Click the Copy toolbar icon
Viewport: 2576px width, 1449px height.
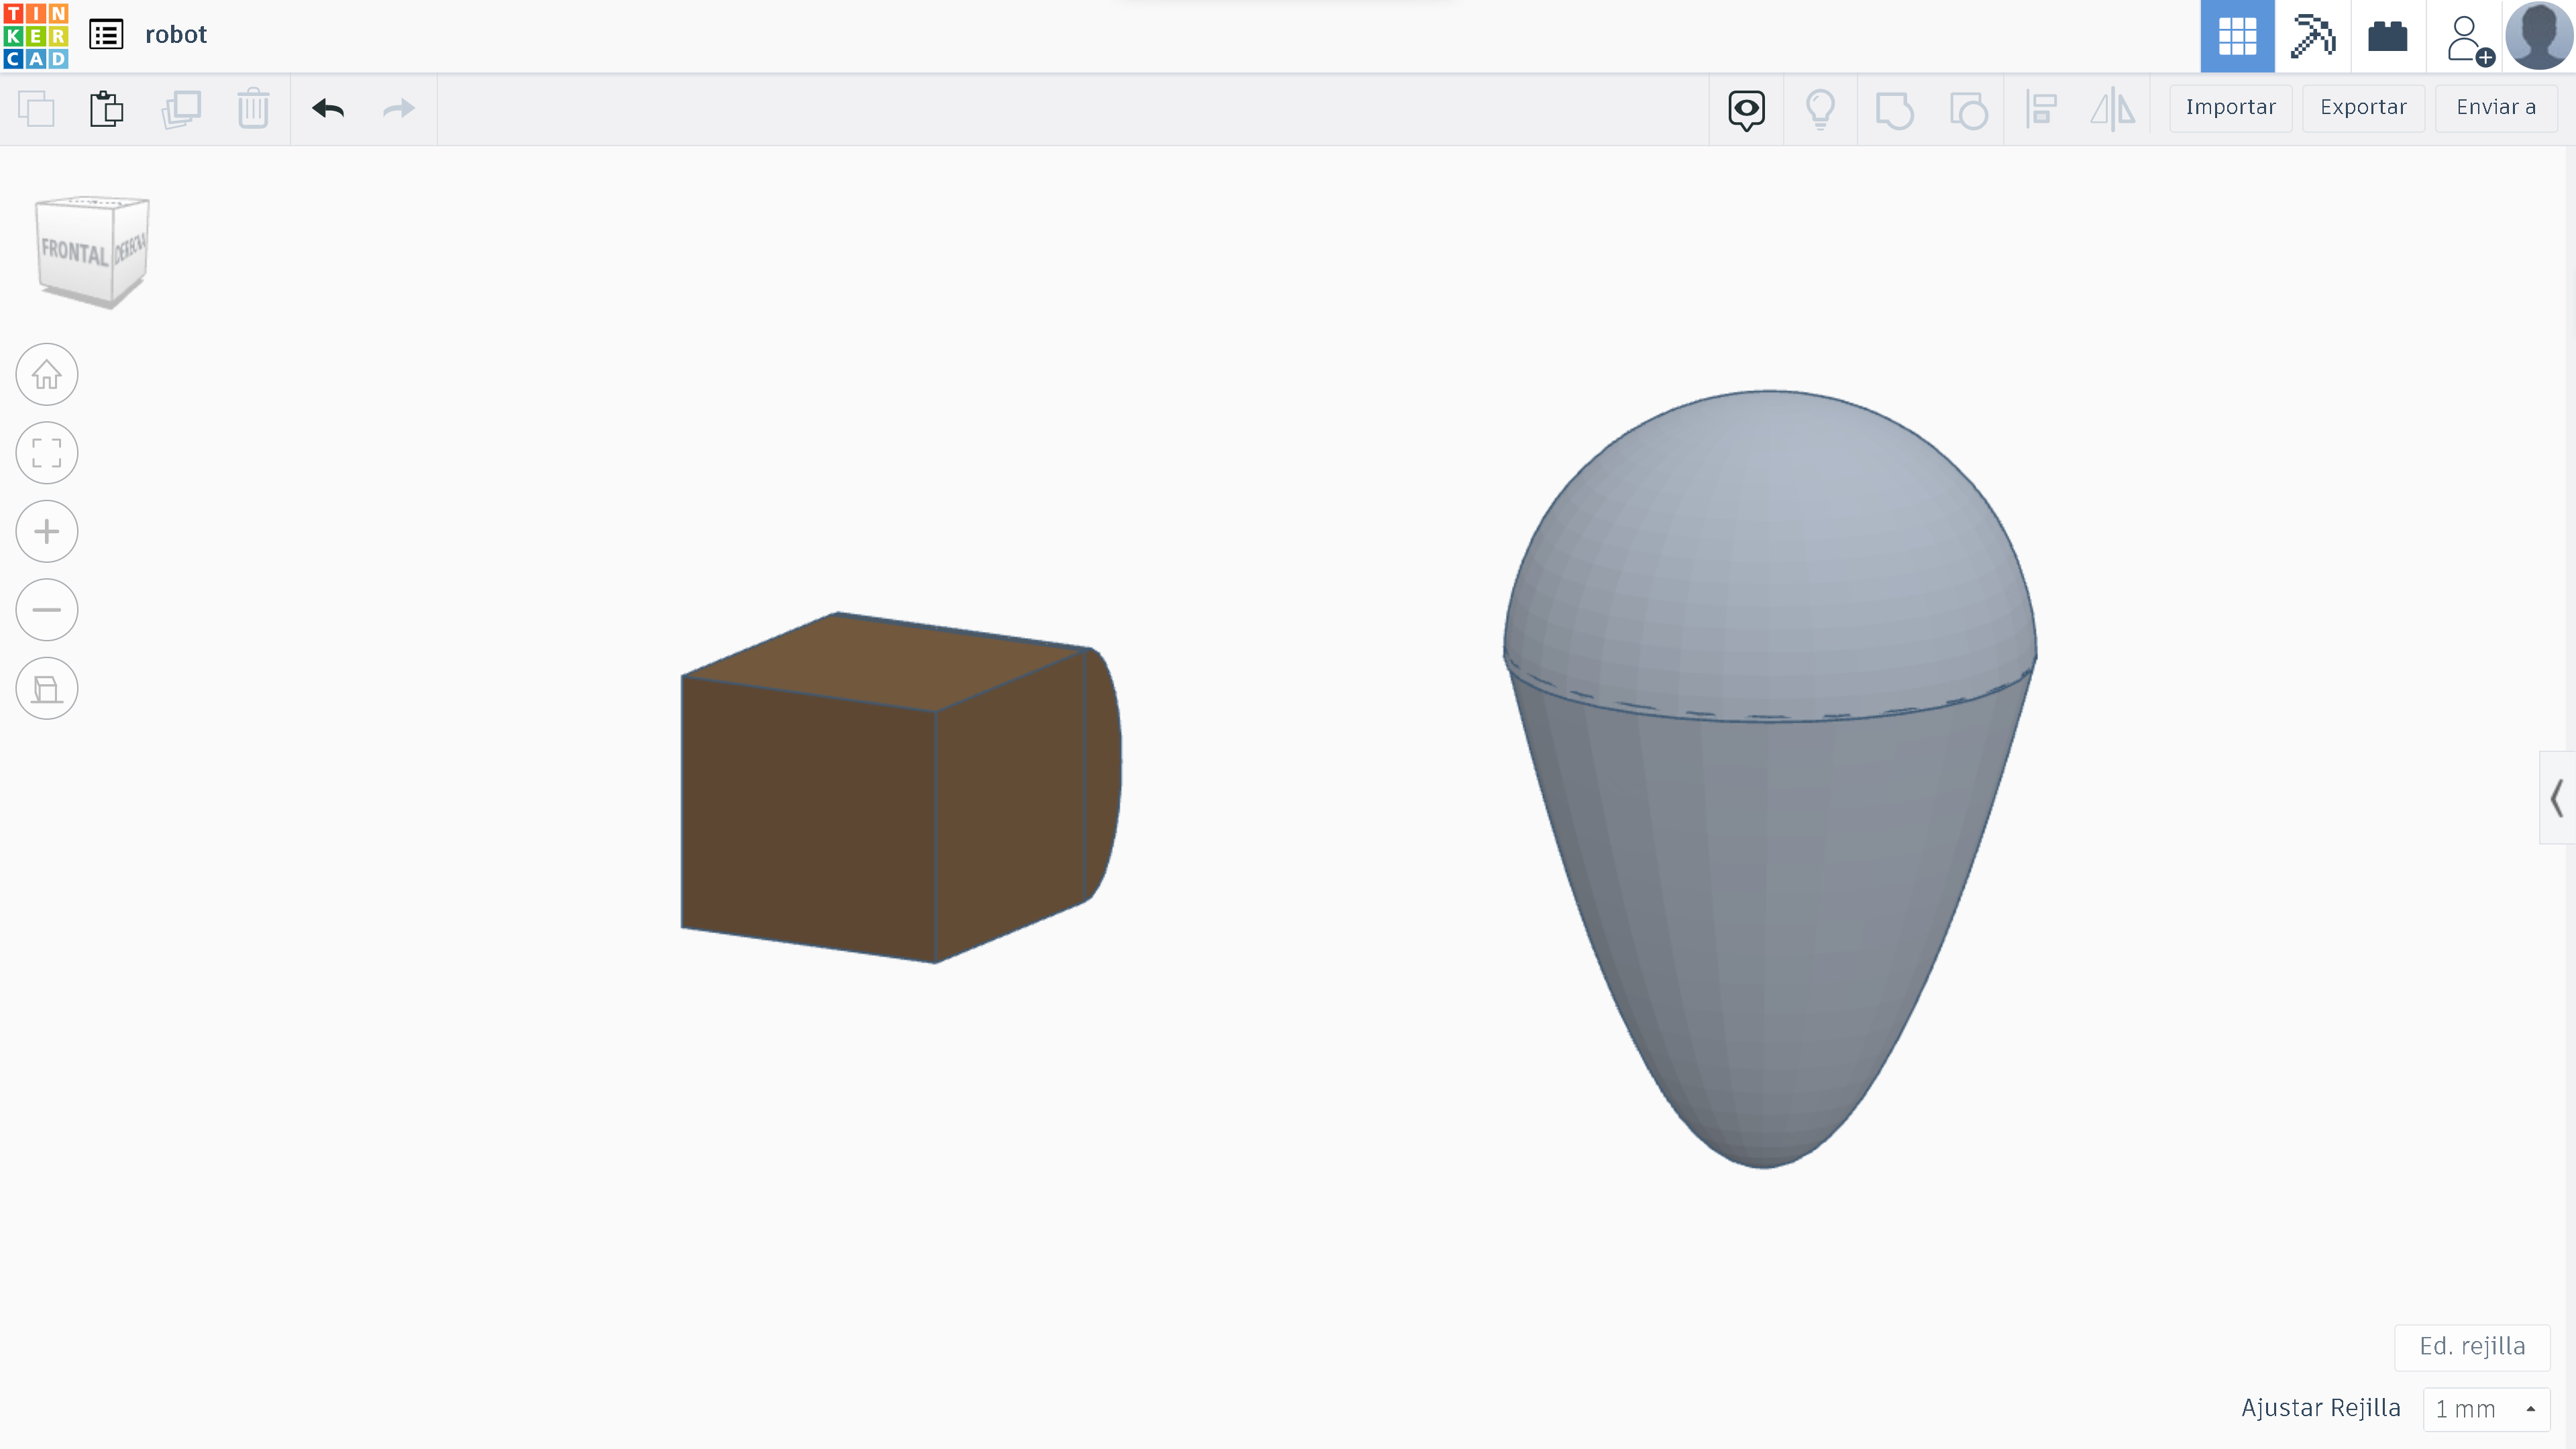point(37,109)
